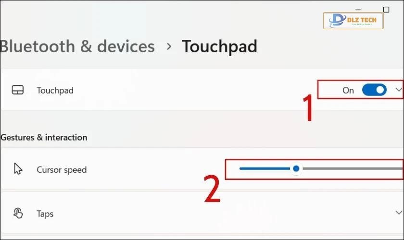This screenshot has width=404, height=240.
Task: Click the On label beside the switch
Action: (348, 90)
